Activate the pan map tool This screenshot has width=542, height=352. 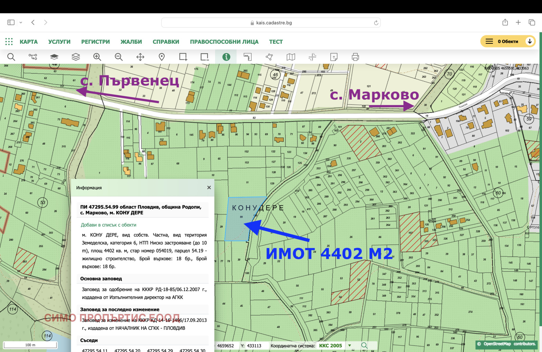pyautogui.click(x=140, y=57)
